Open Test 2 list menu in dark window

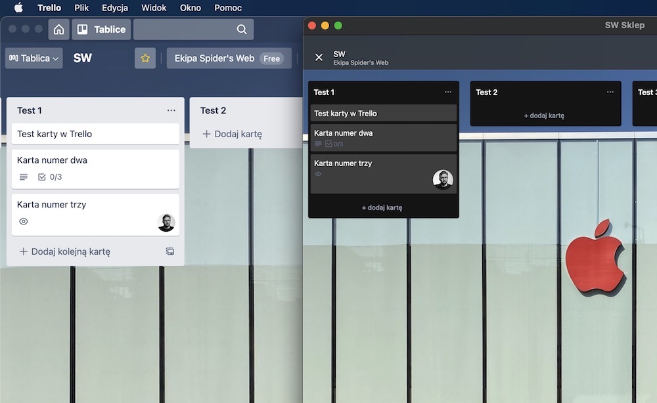(x=610, y=92)
